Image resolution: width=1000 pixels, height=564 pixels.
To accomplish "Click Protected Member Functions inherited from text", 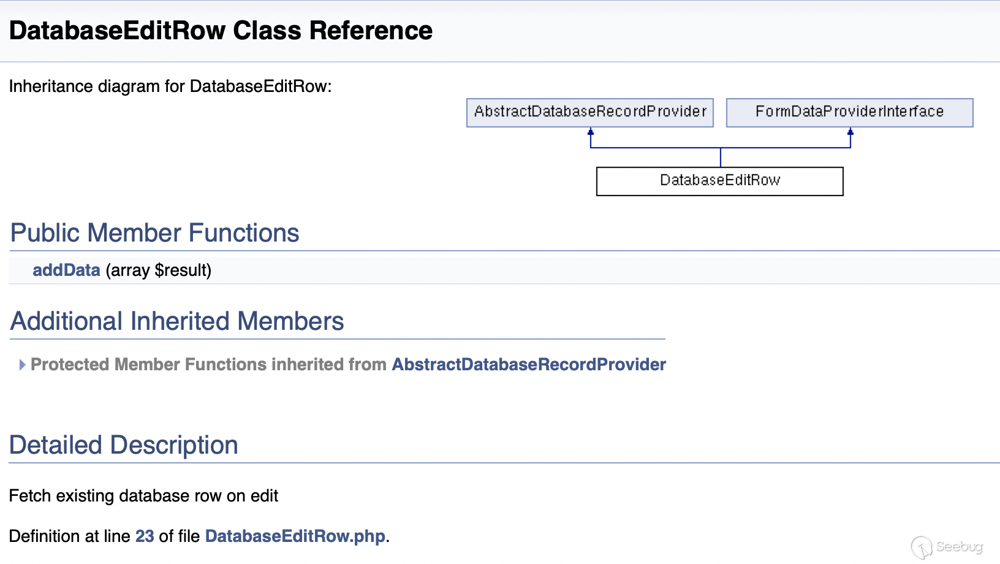I will [x=208, y=365].
